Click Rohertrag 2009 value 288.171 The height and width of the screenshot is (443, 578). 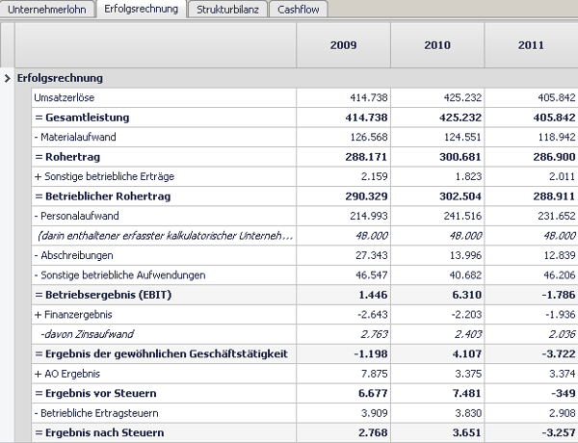point(366,157)
